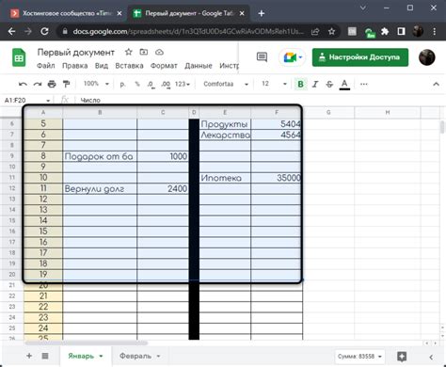
Task: Open the more toolbar options ellipsis
Action: [x=364, y=84]
